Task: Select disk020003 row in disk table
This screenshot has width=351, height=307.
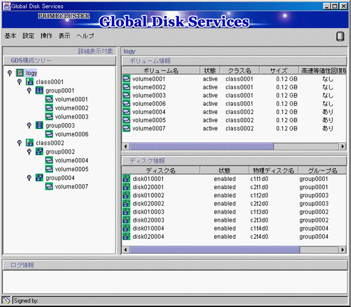Action: [234, 220]
